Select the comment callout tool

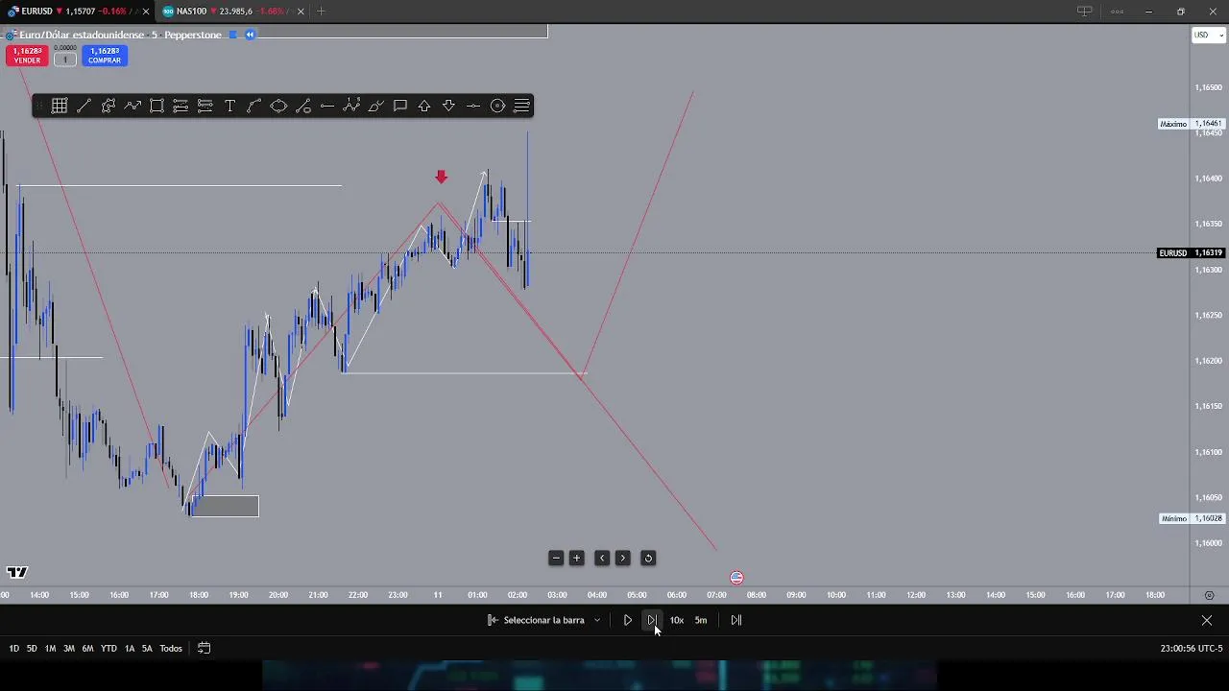pos(400,106)
